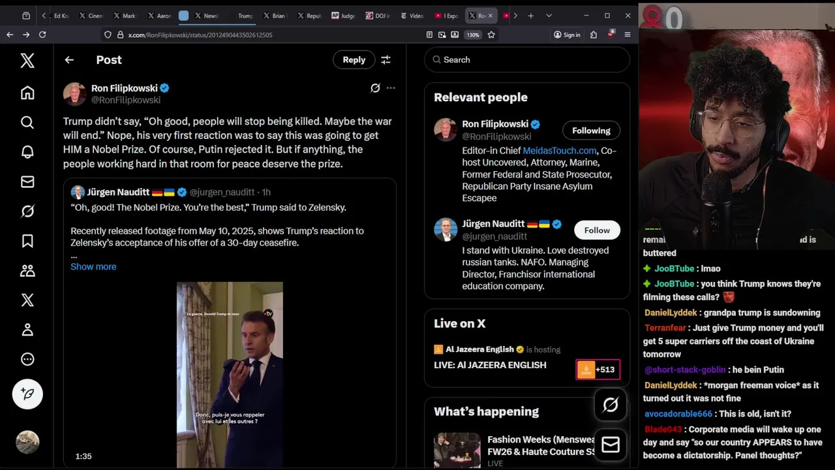The height and width of the screenshot is (470, 835).
Task: Open LIVE: AL JAZEERA ENGLISH broadcast
Action: tap(490, 365)
